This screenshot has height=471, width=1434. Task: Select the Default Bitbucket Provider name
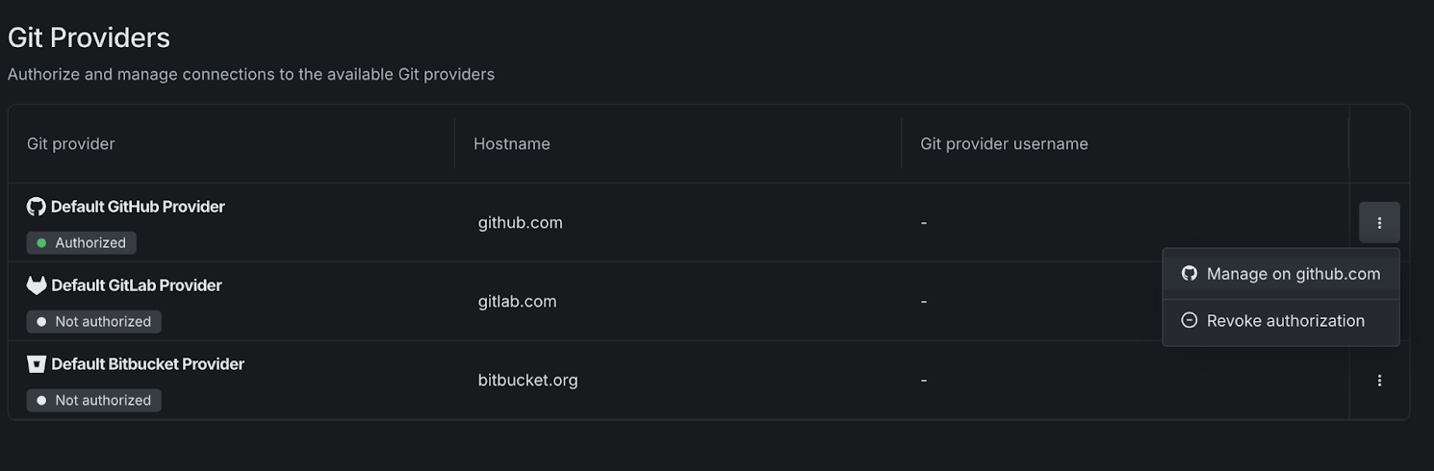[147, 364]
